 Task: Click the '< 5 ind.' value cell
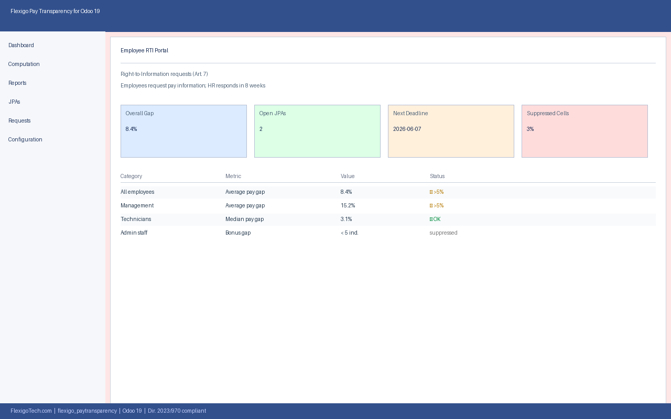(x=350, y=233)
